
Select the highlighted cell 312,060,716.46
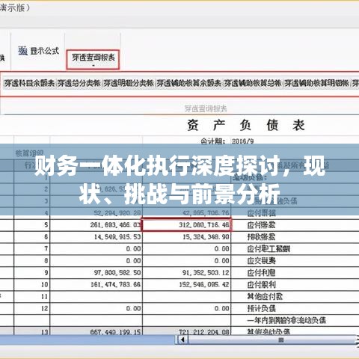pos(187,225)
